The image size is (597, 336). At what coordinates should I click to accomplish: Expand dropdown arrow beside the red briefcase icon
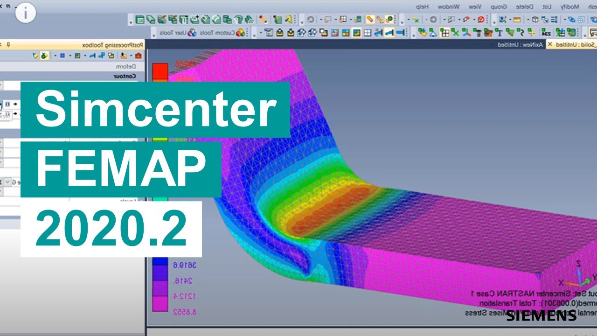(x=131, y=56)
